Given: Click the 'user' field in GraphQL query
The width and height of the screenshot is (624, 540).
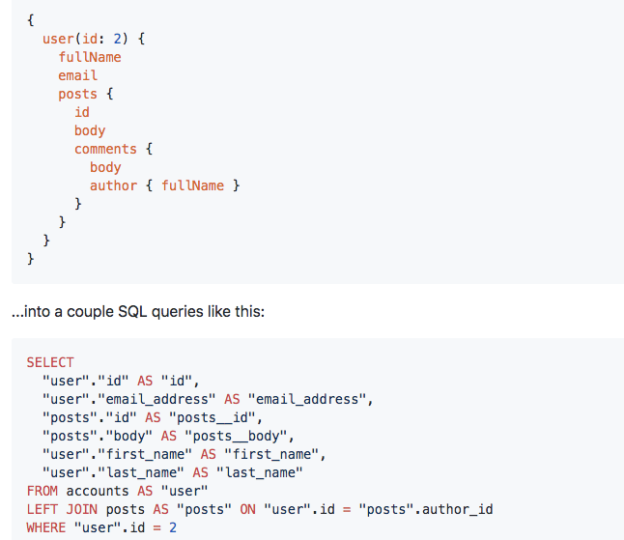Looking at the screenshot, I should [x=58, y=39].
